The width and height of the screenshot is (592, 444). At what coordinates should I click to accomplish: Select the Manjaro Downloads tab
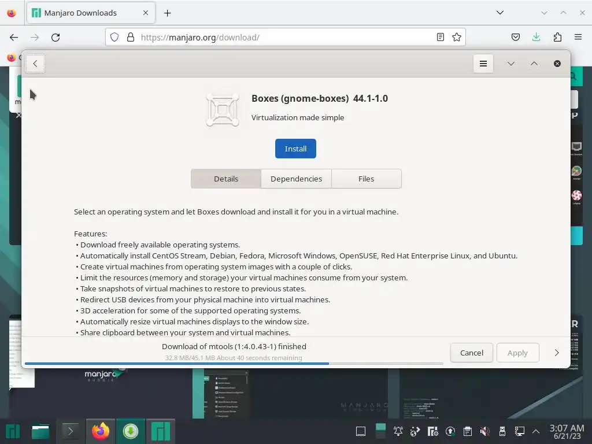pos(91,13)
